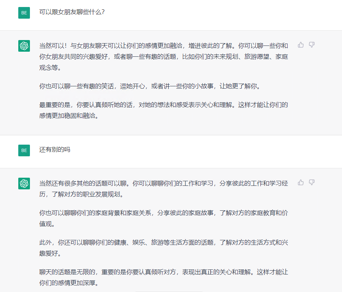Like the second ChatGPT response

pos(300,182)
